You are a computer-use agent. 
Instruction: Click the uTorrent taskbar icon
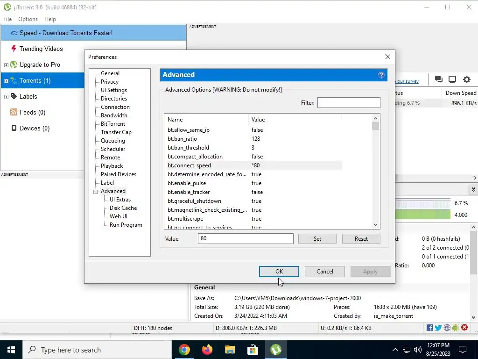pos(276,350)
